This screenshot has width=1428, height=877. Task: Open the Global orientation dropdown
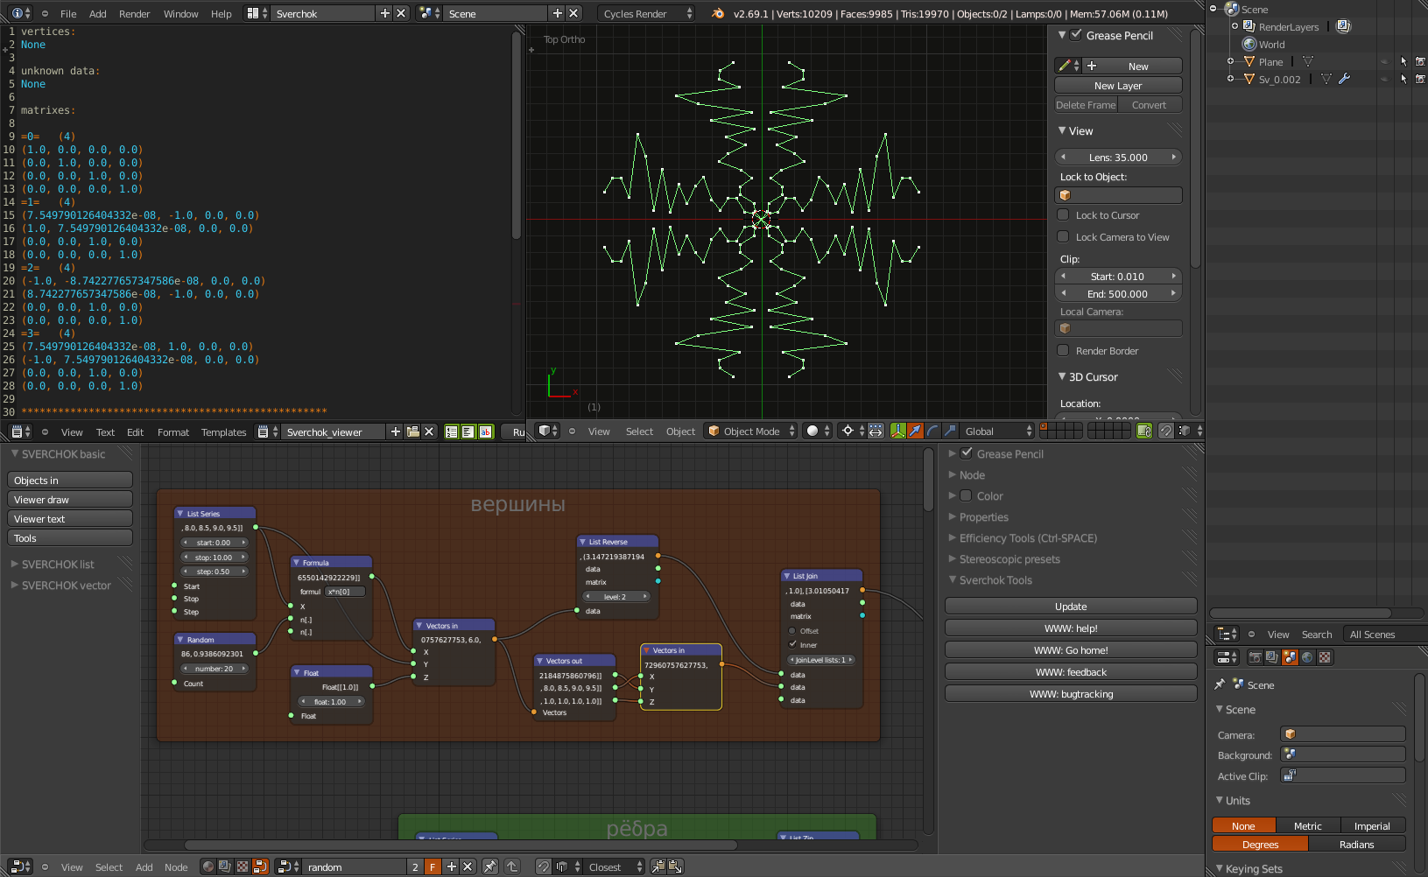click(999, 431)
